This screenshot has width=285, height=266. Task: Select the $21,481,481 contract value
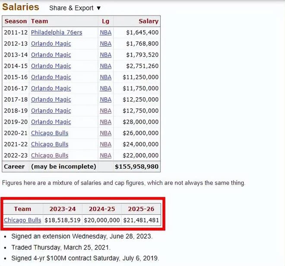pos(141,220)
